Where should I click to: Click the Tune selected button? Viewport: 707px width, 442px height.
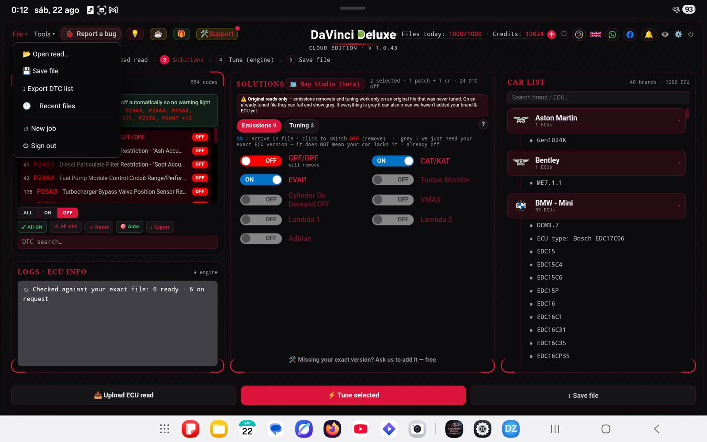tap(353, 395)
